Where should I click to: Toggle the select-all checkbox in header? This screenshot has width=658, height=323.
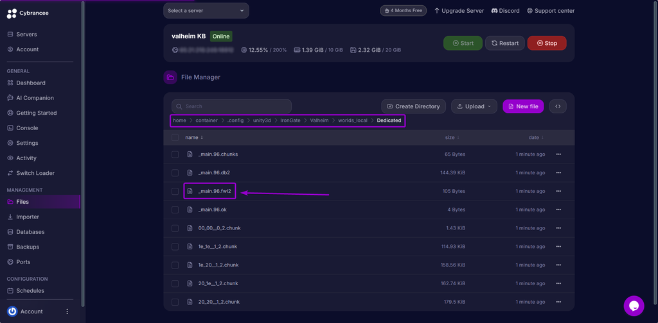(175, 137)
